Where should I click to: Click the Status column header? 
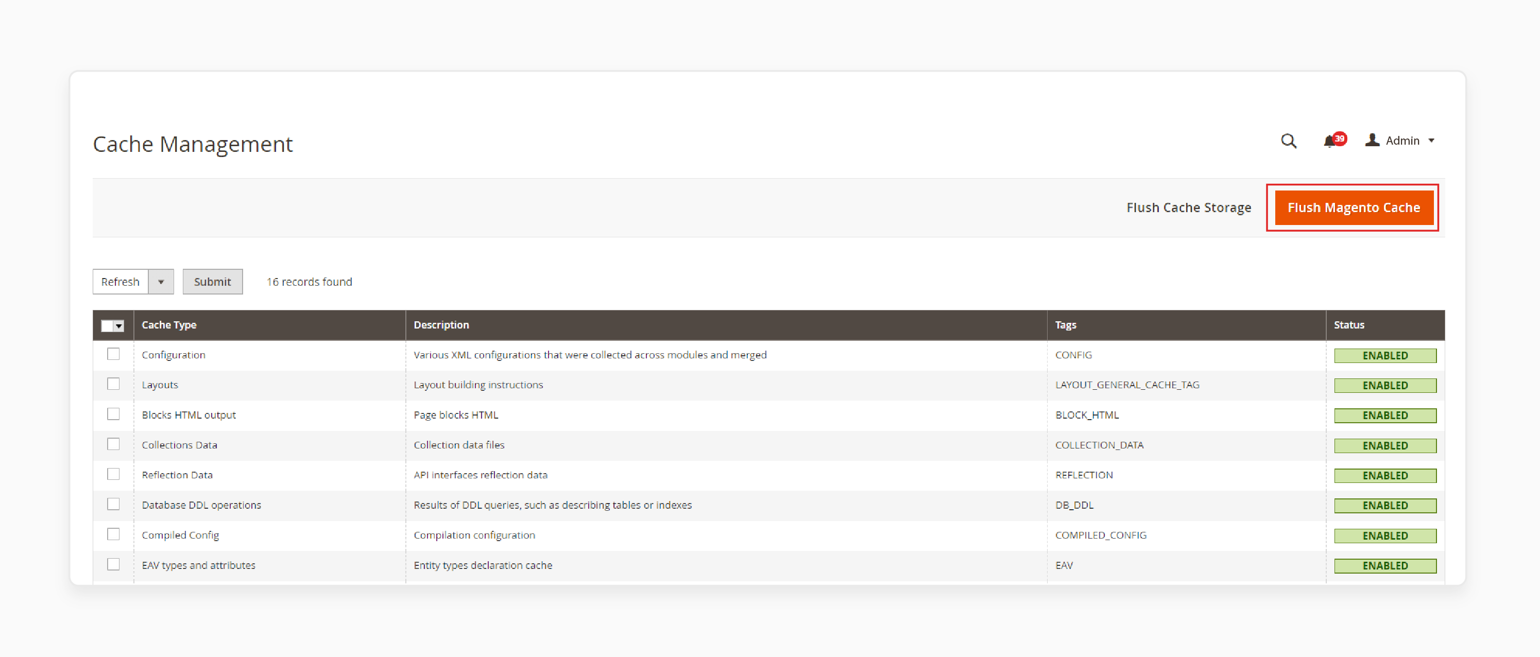coord(1386,324)
